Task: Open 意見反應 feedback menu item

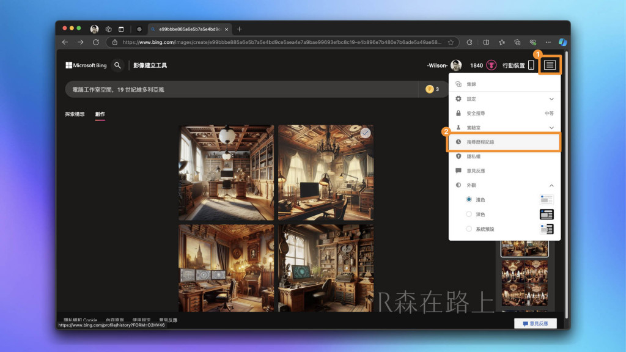Action: point(504,170)
